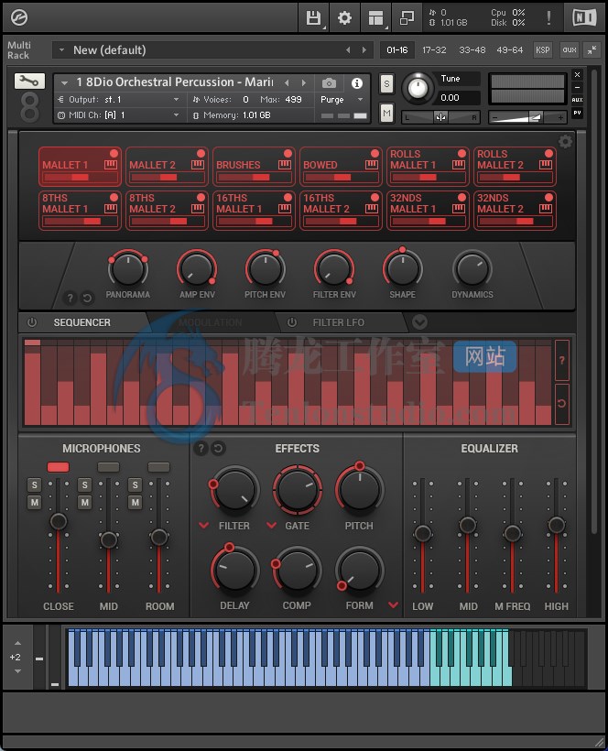The image size is (608, 751).
Task: Solo the CLOSE microphone channel
Action: pyautogui.click(x=34, y=484)
